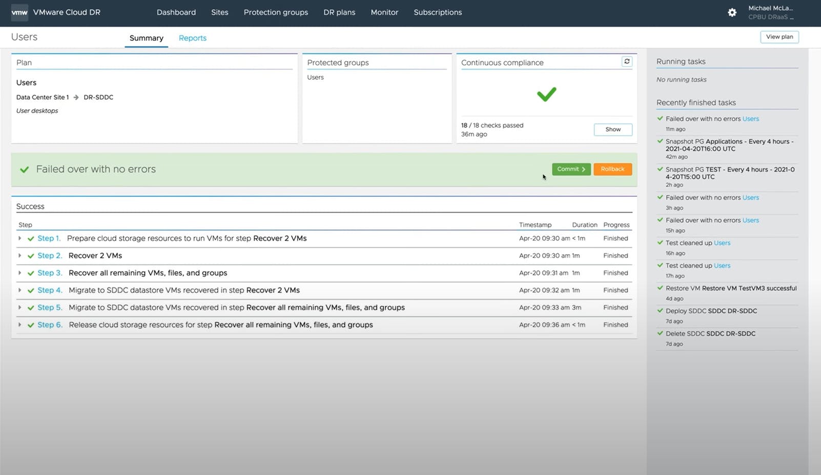Open the Monitor section

click(384, 12)
